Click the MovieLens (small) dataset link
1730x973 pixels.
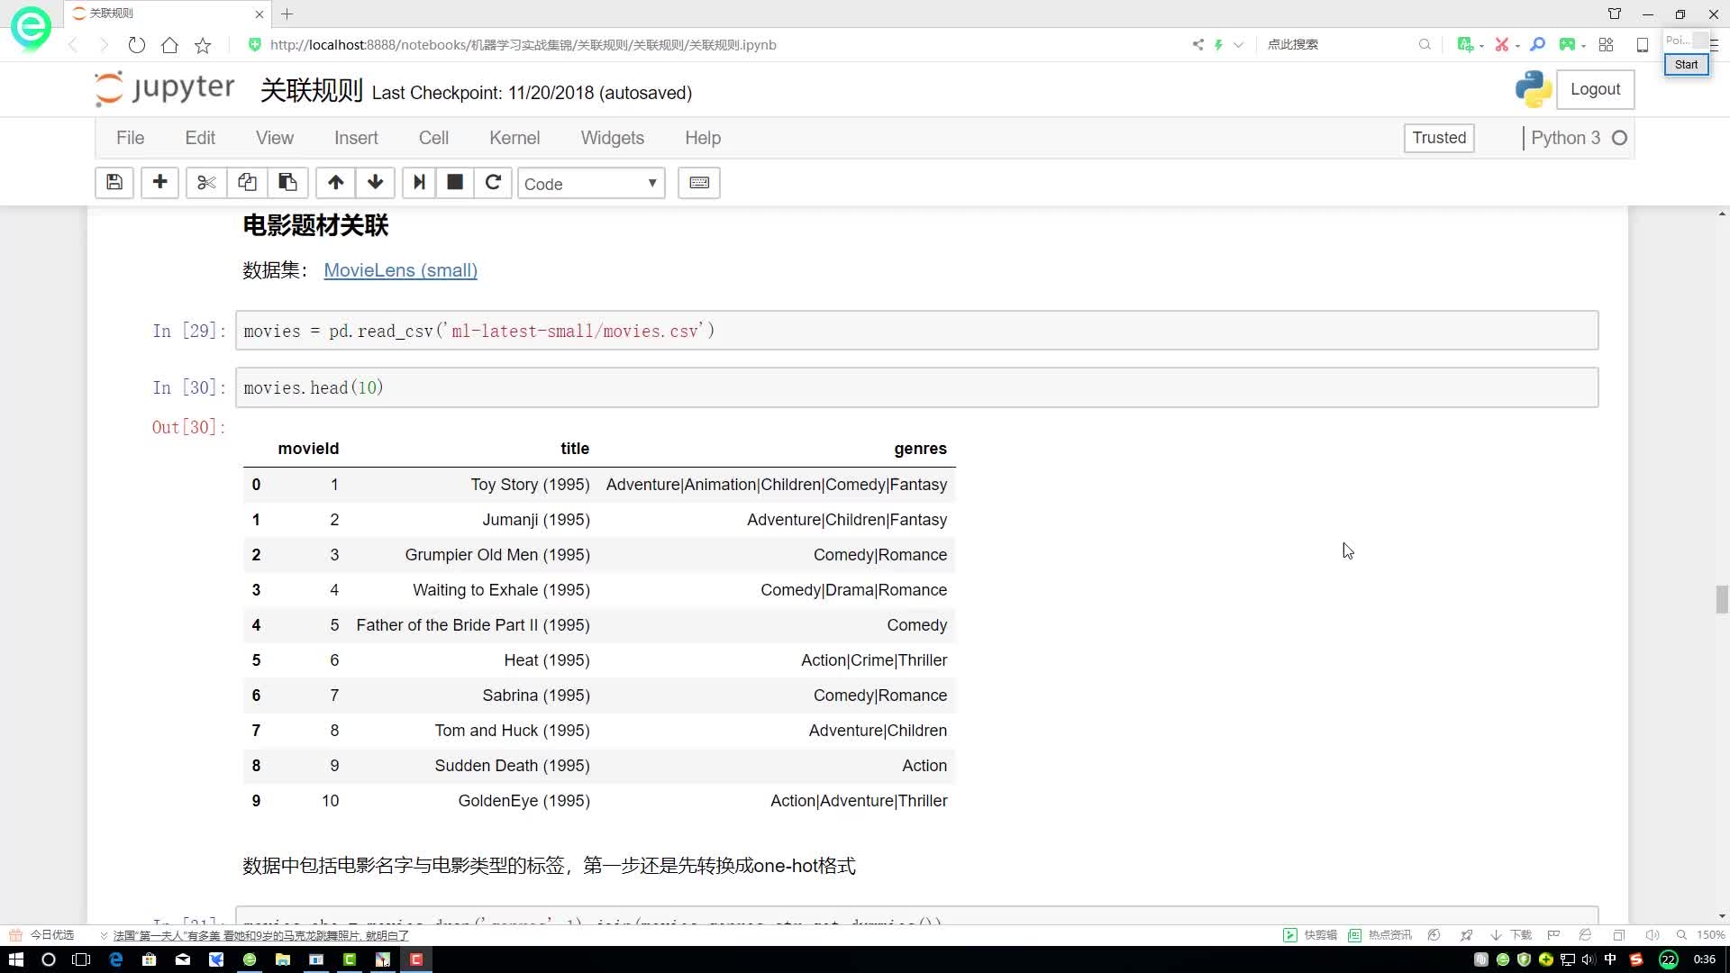[x=399, y=269]
